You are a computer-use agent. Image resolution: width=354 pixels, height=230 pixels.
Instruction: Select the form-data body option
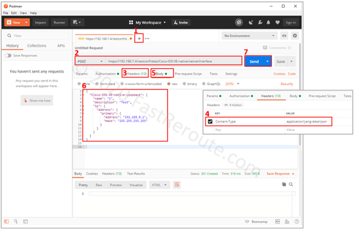96,84
